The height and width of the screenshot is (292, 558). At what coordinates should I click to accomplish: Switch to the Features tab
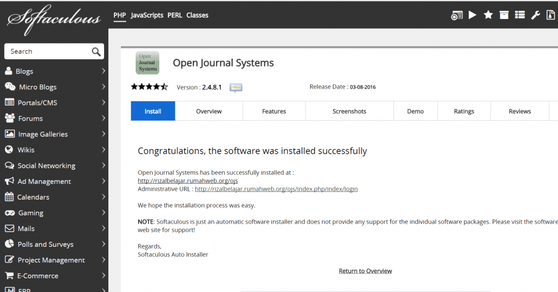pyautogui.click(x=274, y=111)
